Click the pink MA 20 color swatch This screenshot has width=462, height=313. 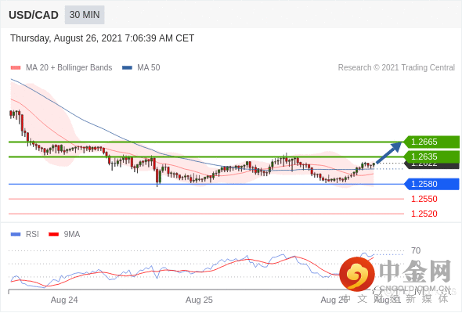(x=16, y=68)
